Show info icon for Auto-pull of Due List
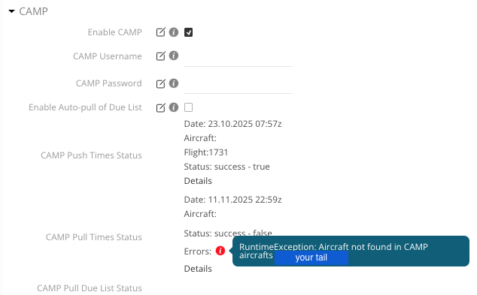The height and width of the screenshot is (295, 477). 174,107
